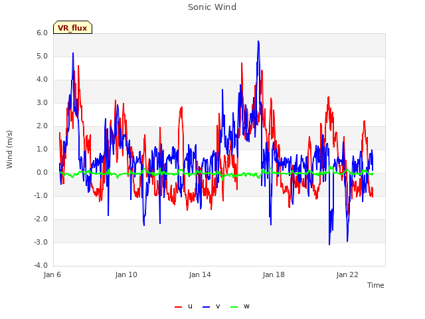Image resolution: width=425 pixels, height=319 pixels.
Task: Click the VR_flux label tag
Action: click(x=72, y=27)
